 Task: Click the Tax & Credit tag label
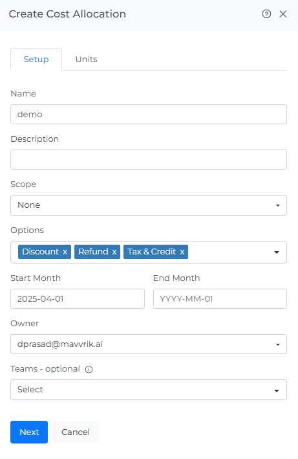tap(152, 252)
